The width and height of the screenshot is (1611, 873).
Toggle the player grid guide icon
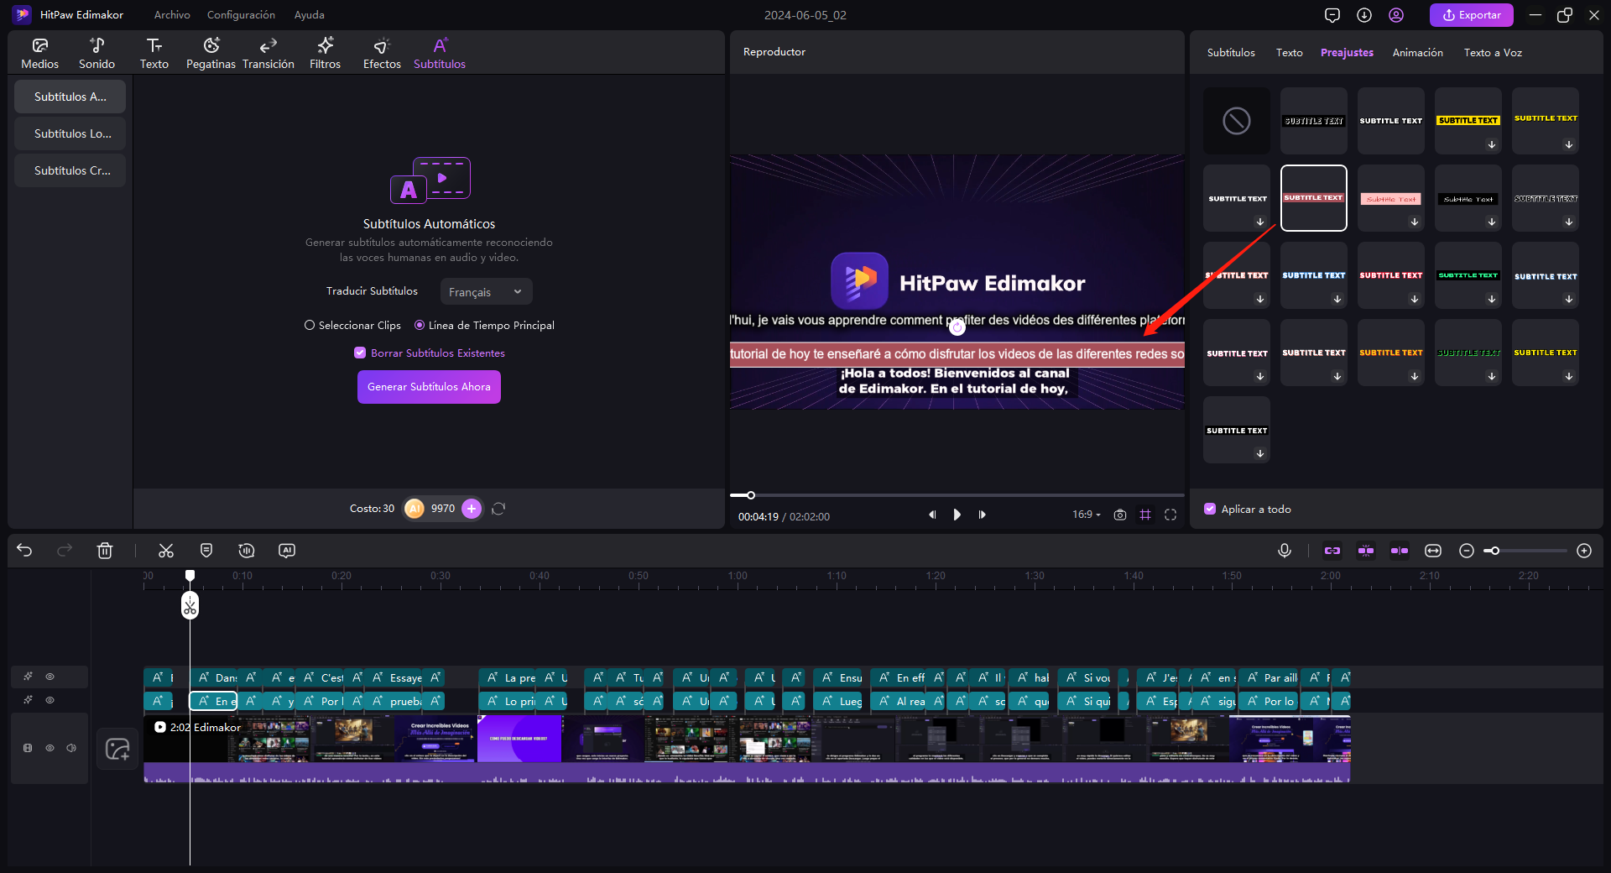click(1145, 515)
